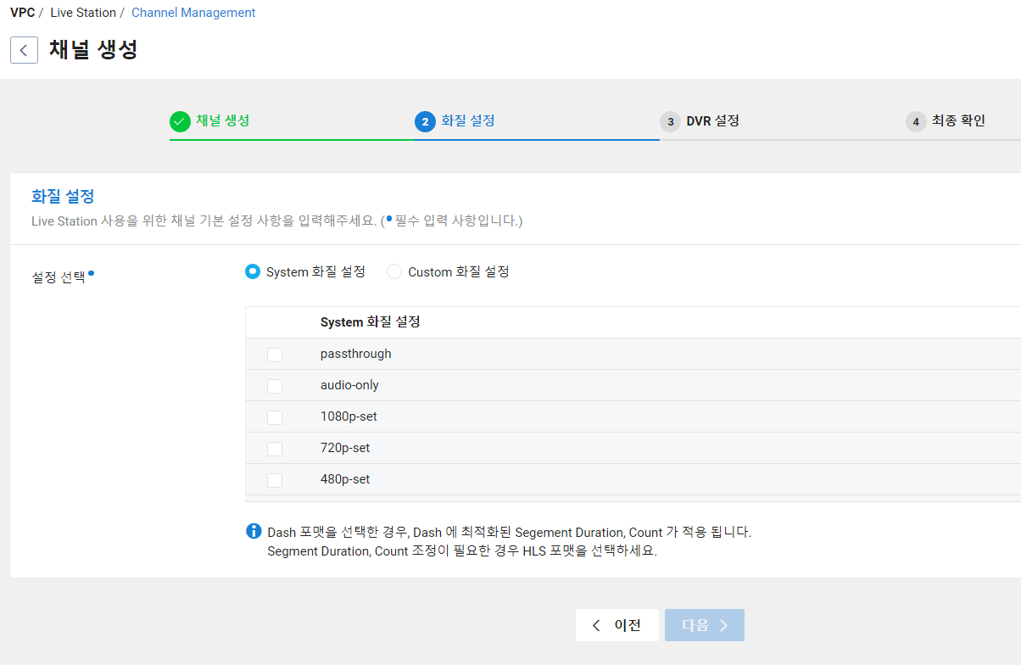Viewport: 1021px width, 665px height.
Task: Check the 720p-set checkbox
Action: pos(275,449)
